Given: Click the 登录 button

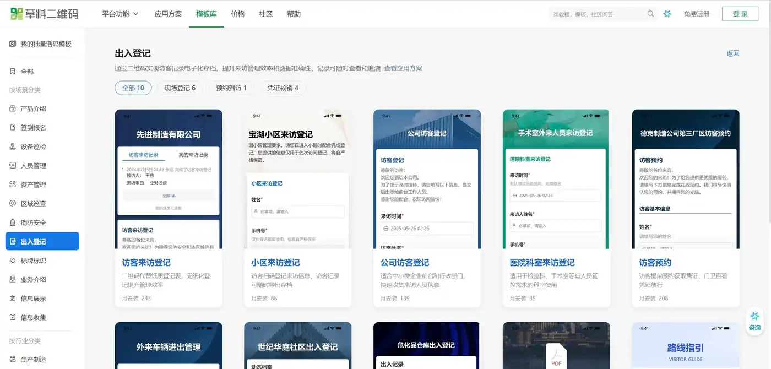Looking at the screenshot, I should tap(740, 14).
